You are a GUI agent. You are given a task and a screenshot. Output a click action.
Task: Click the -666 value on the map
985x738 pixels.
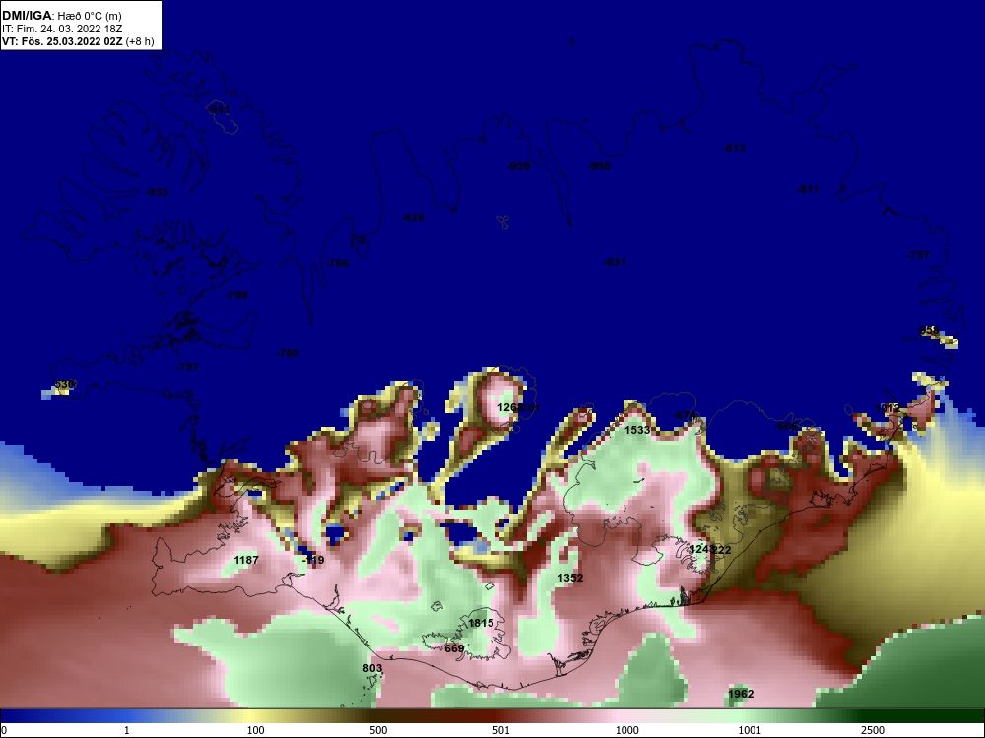point(786,426)
